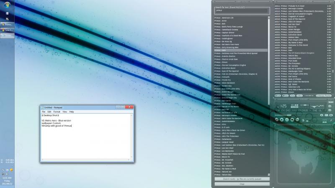This screenshot has height=188, width=335.
Task: Click Manage Playlist button
Action: [324, 96]
